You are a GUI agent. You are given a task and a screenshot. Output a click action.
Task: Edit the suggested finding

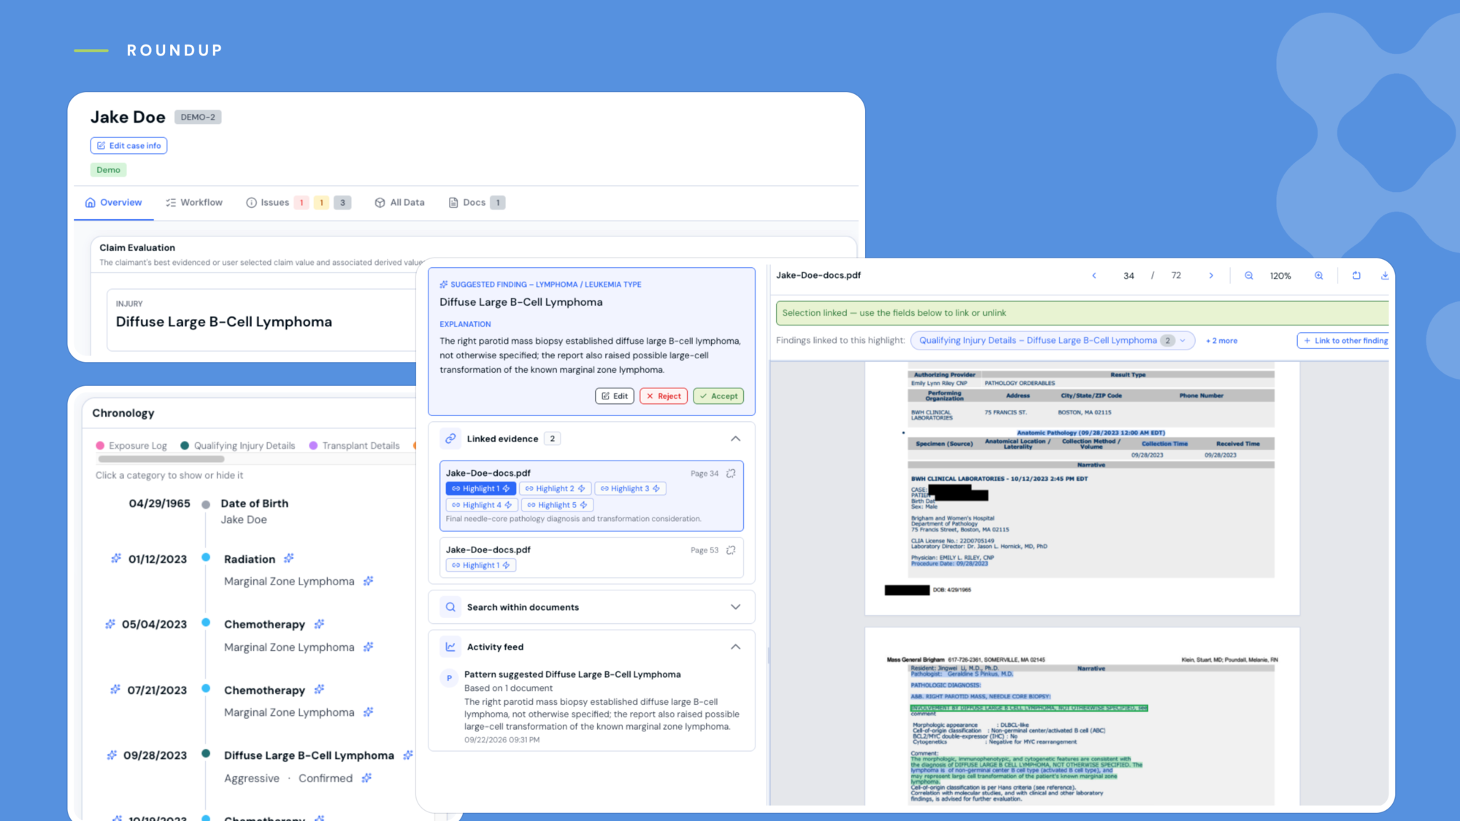point(615,396)
